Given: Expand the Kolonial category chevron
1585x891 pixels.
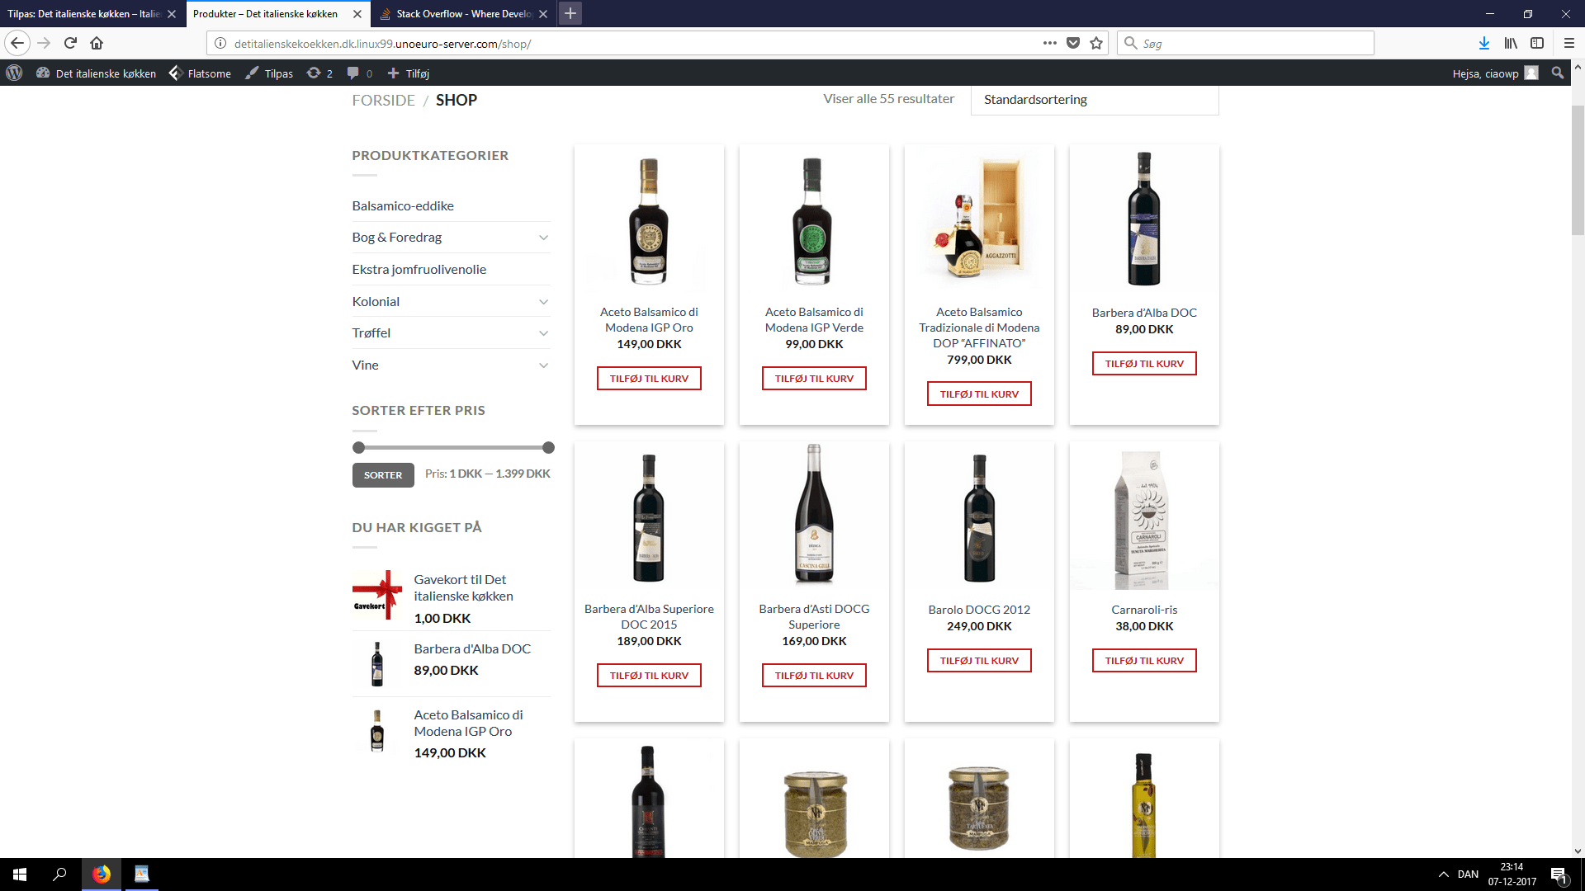Looking at the screenshot, I should [x=543, y=302].
